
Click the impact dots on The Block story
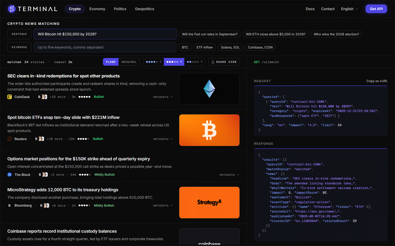click(85, 175)
